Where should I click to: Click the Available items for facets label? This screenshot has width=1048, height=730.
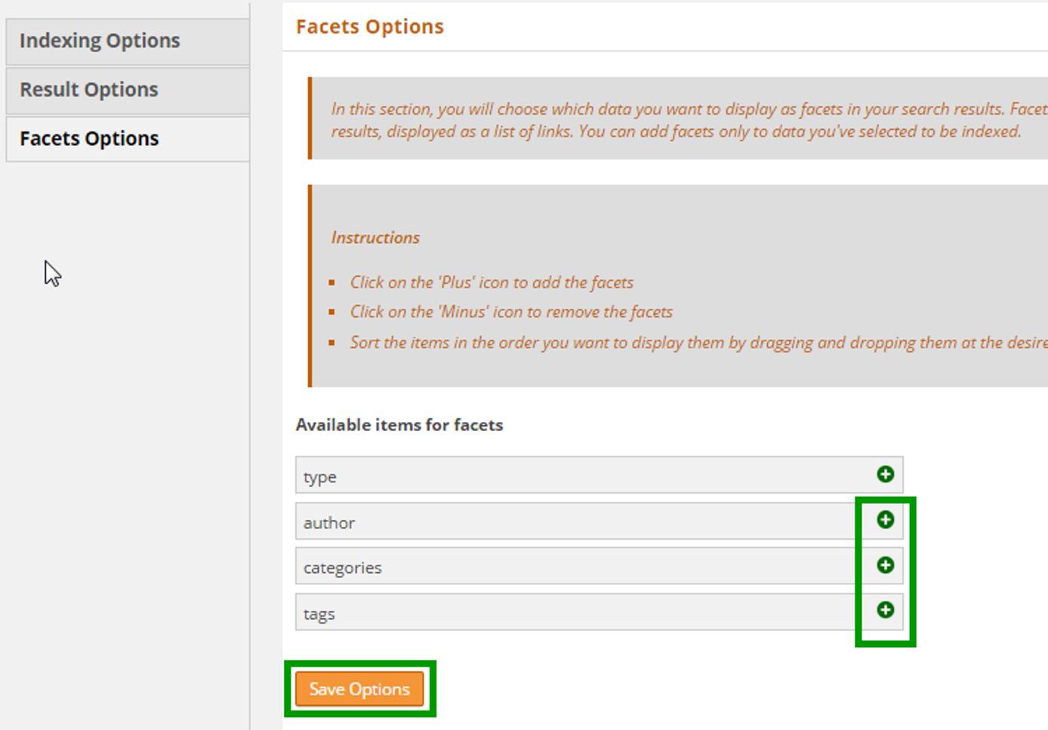(399, 424)
